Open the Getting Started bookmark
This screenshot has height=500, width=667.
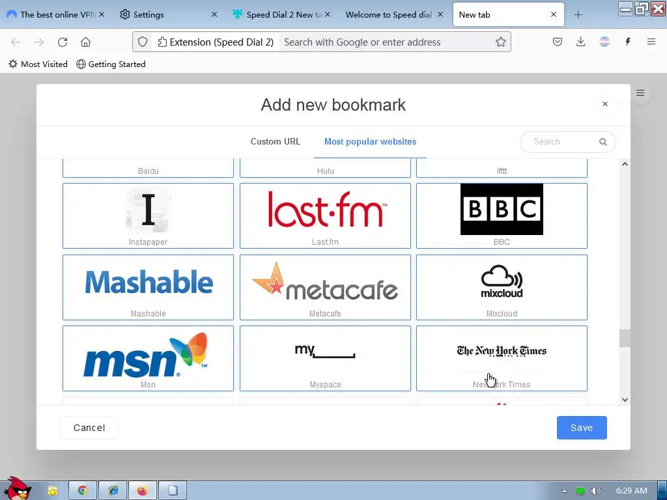click(x=111, y=64)
